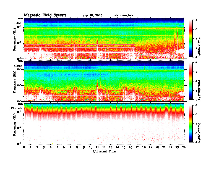Image resolution: width=219 pixels, height=169 pixels.
Task: Click hour "7" on the time axis
Action: pos(71,147)
